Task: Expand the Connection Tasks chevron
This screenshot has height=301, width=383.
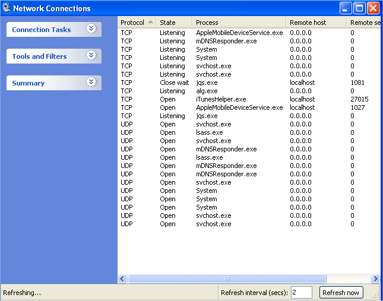Action: coord(91,29)
